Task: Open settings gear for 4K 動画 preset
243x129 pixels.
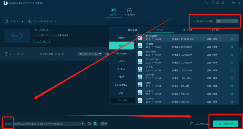Action: (x=232, y=47)
